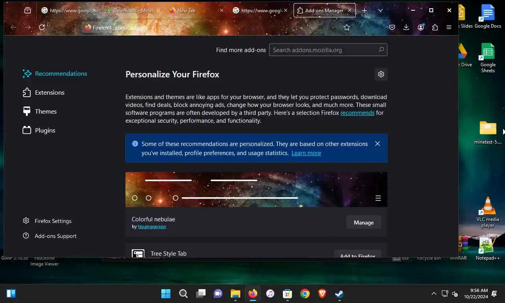Show hidden system tray icons

point(434,294)
